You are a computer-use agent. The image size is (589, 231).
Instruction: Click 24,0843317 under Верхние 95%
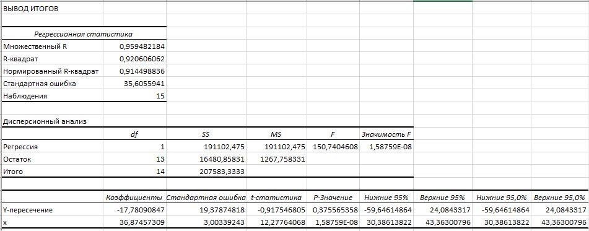450,210
